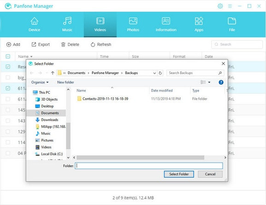Select the Contacts-2019-11-13 16-18-39 folder
This screenshot has width=266, height=205.
pyautogui.click(x=103, y=99)
